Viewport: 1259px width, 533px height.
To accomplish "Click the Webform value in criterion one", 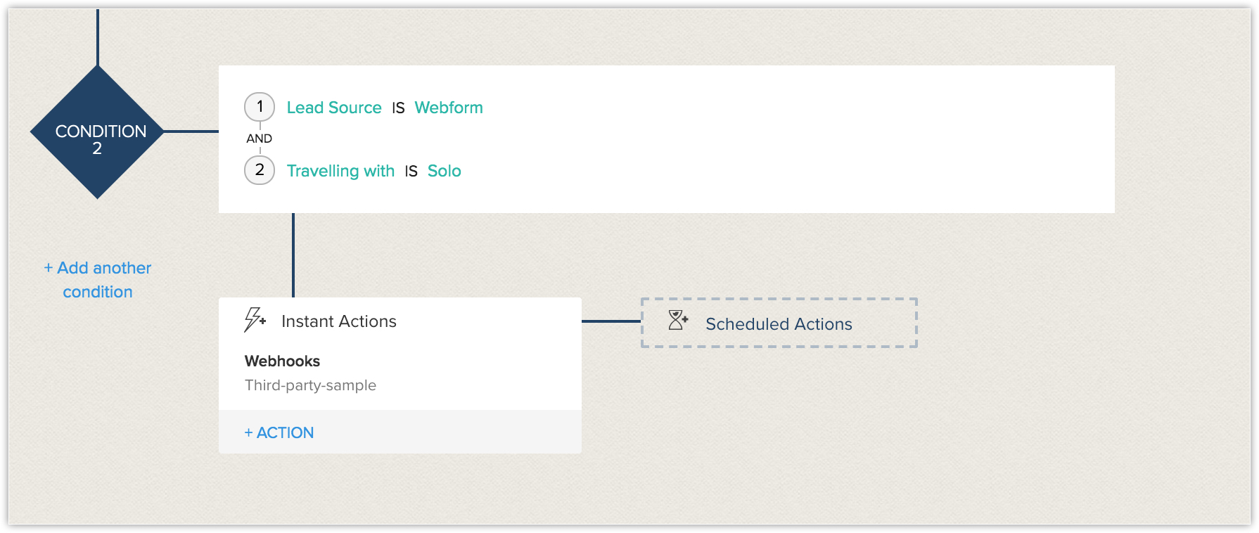I will pos(449,108).
